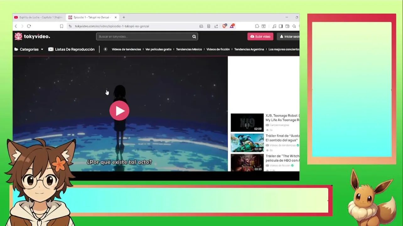
Task: Click the left arrow of the trends carousel
Action: (105, 49)
